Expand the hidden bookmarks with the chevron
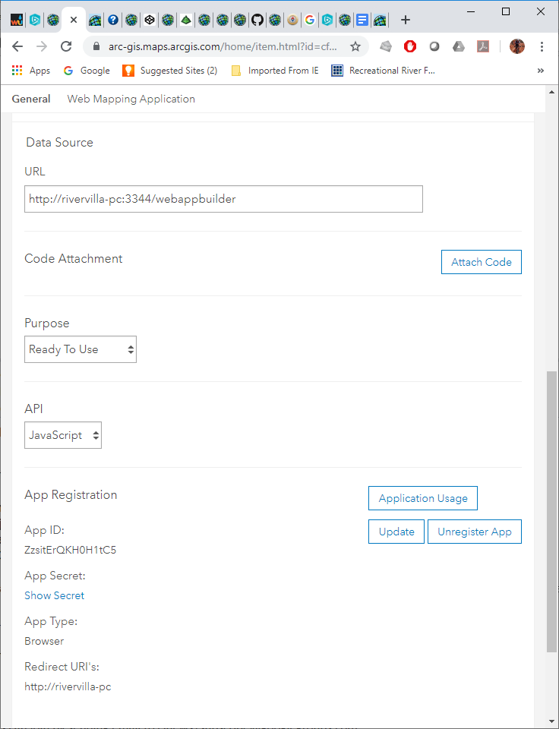Screen dimensions: 559x729 (x=540, y=70)
